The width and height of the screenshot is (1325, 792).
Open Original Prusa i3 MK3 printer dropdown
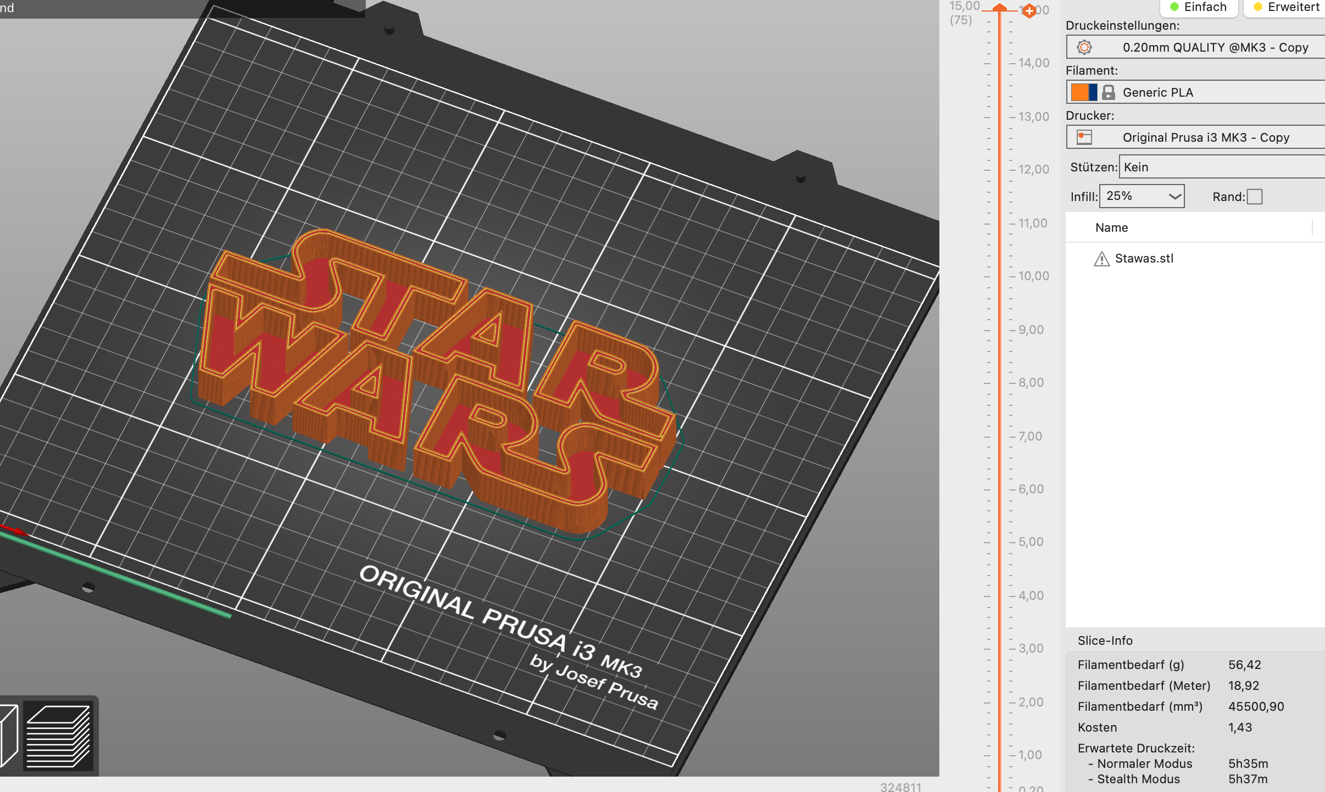point(1196,137)
